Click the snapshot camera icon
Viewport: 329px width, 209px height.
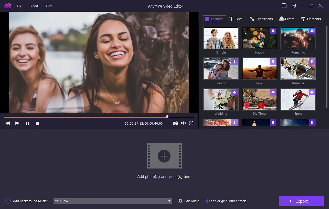tap(175, 123)
